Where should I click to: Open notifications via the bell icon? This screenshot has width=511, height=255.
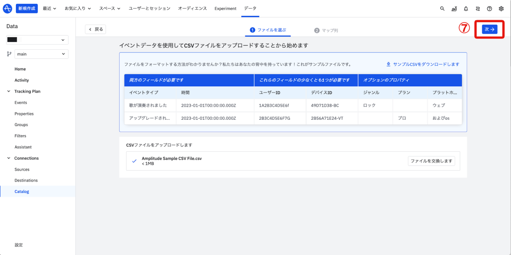[466, 8]
